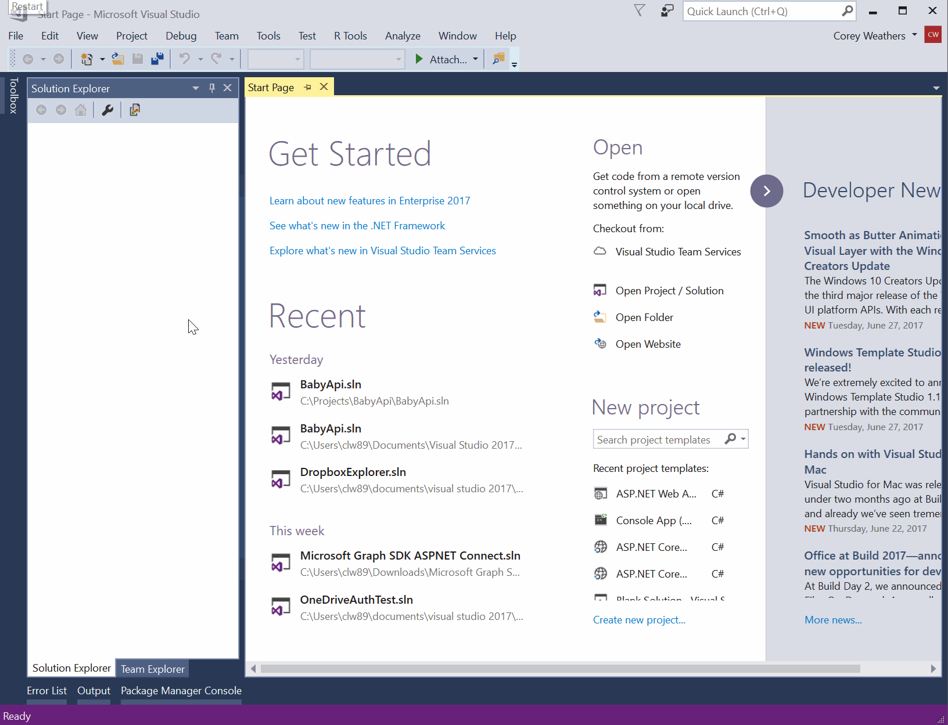Checkout from Visual Studio Team Services
The width and height of the screenshot is (948, 725).
coord(667,252)
